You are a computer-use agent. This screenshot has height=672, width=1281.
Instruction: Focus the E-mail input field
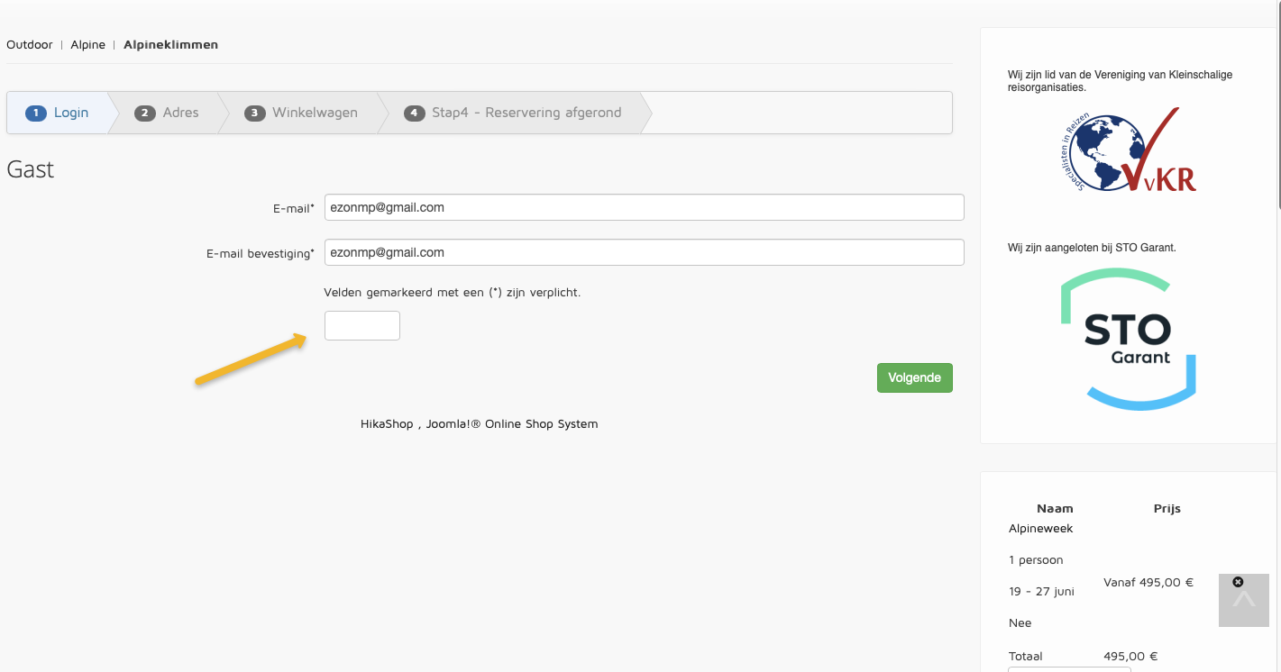pos(644,207)
